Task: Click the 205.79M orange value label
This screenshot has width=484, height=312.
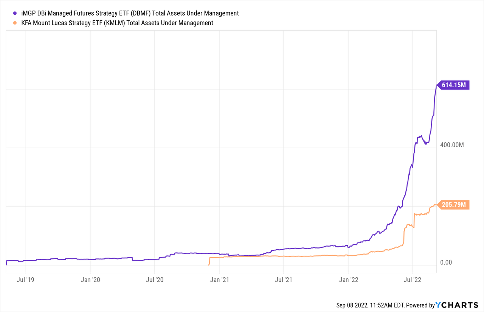Action: pos(453,205)
